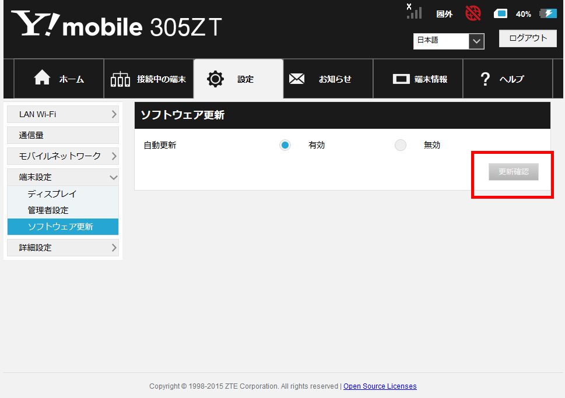Click the blue device count icon
Viewport: 565px width, 398px height.
pos(500,13)
